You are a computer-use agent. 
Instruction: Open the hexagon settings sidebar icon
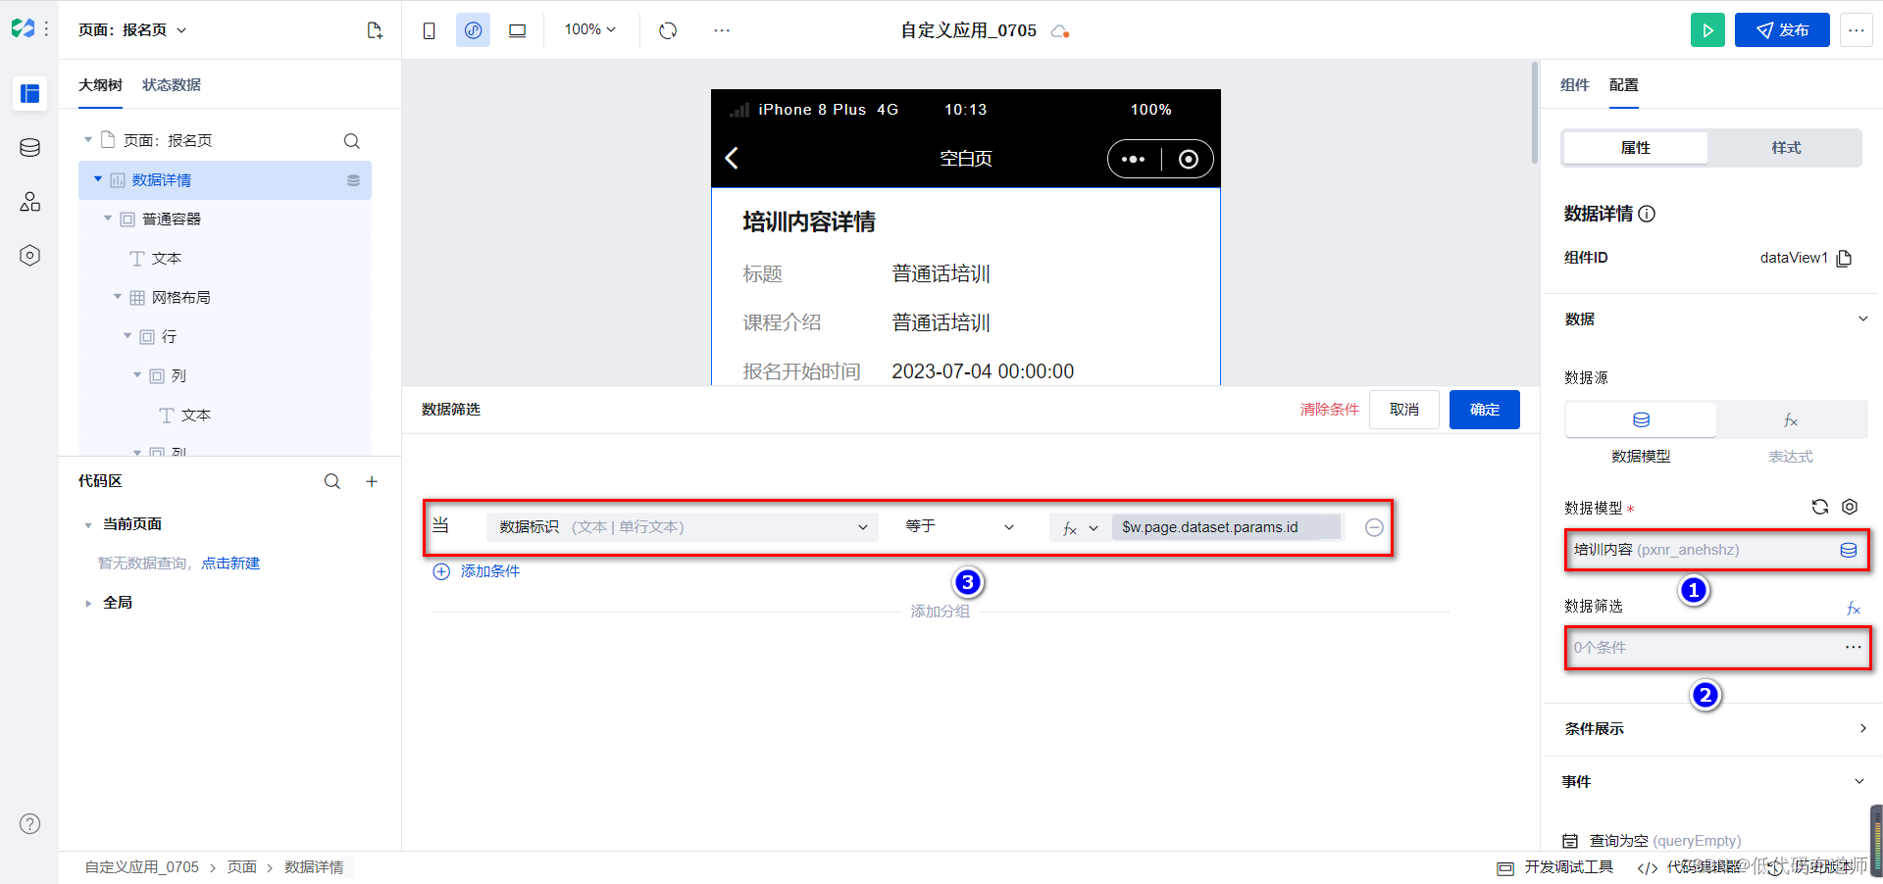click(x=29, y=255)
